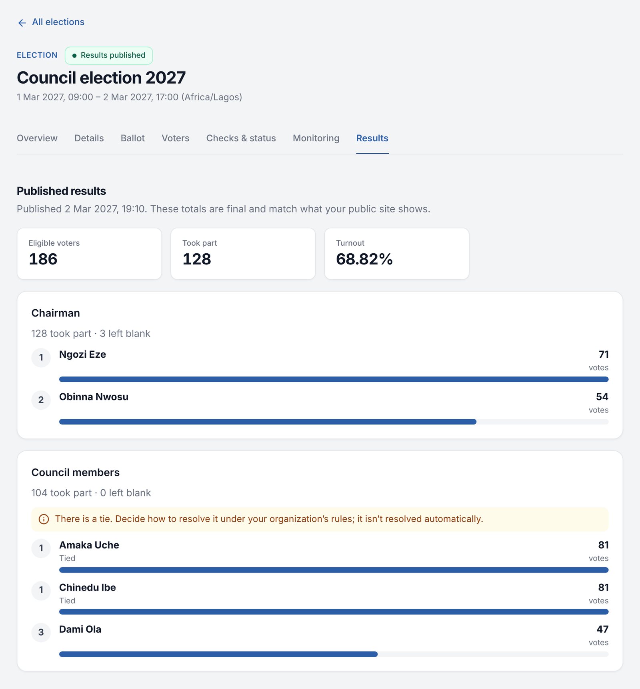Click the election date range text
Screen dimensions: 640x689
point(129,97)
